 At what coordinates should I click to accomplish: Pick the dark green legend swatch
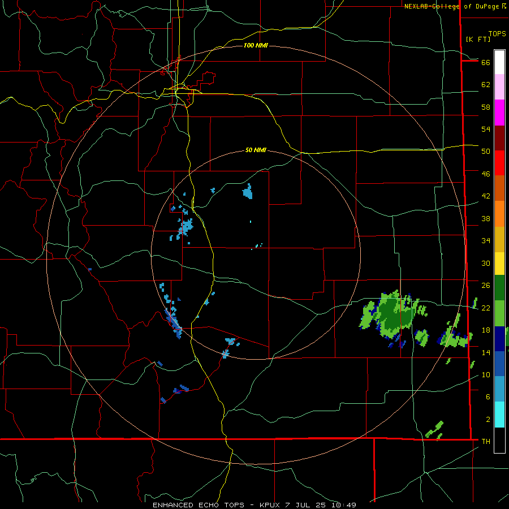[x=499, y=288]
